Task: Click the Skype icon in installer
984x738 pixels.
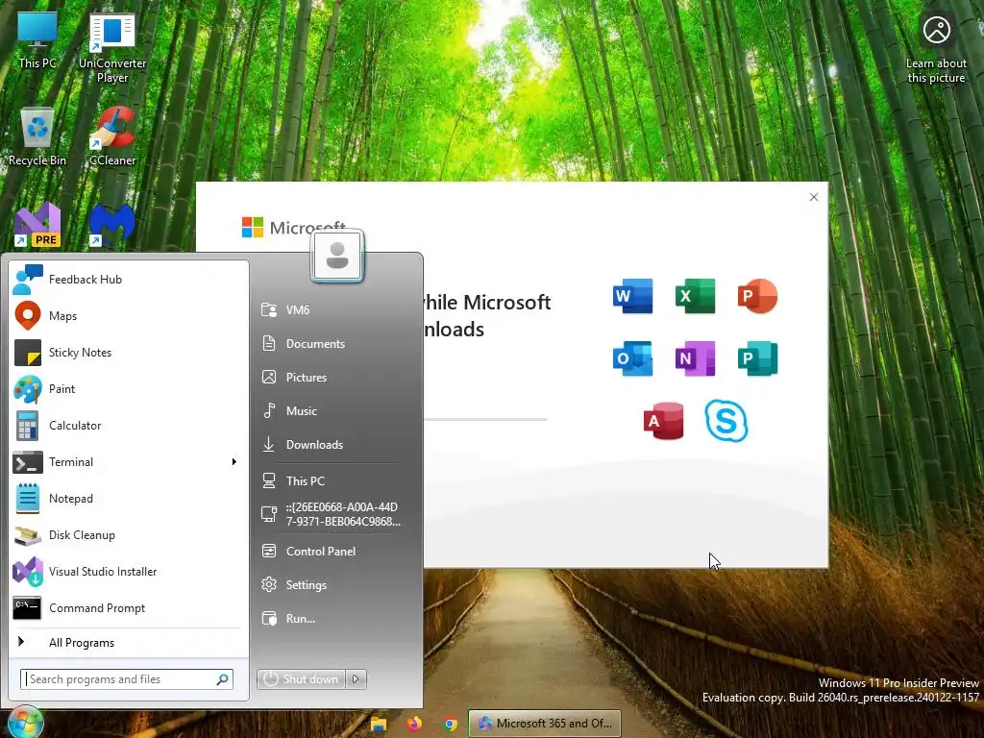Action: point(726,421)
